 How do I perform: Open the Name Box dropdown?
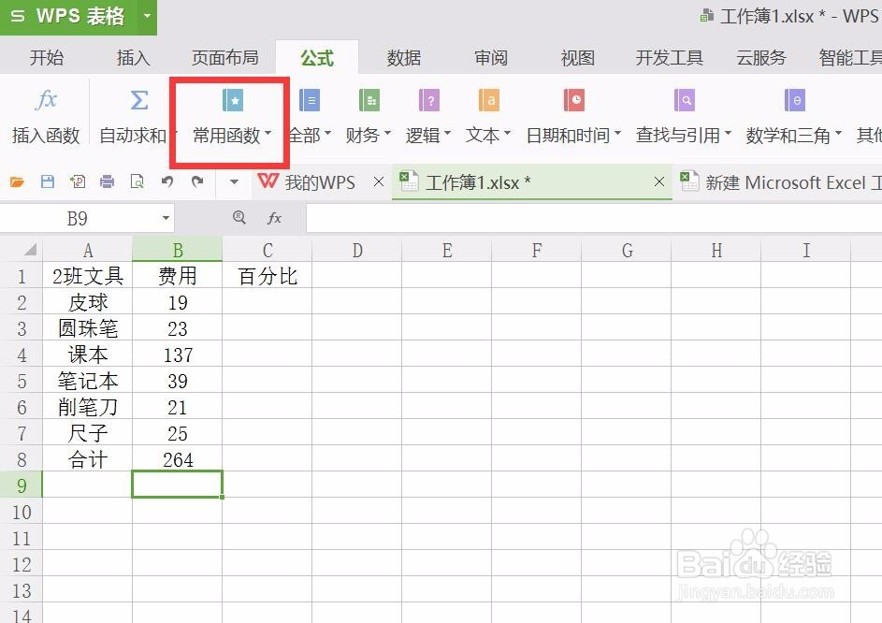[x=166, y=217]
